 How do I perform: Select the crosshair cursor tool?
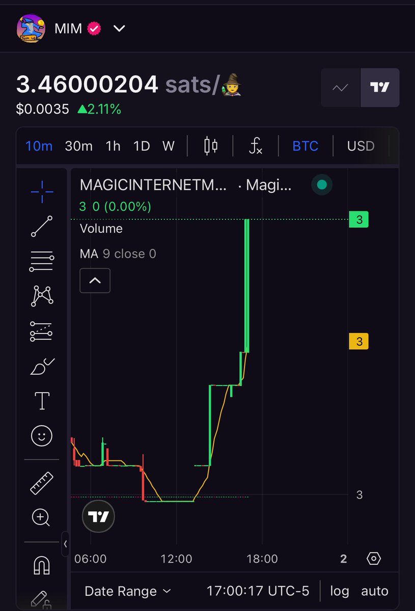point(42,191)
